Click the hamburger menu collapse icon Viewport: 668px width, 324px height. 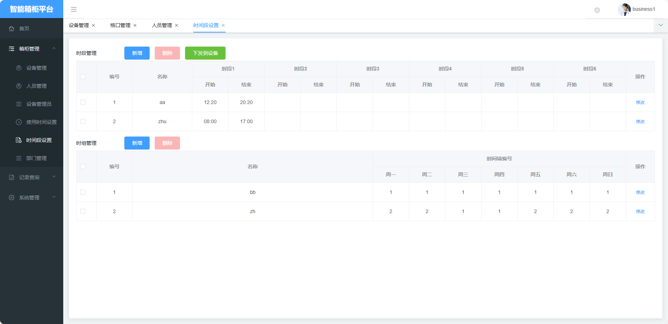(74, 9)
